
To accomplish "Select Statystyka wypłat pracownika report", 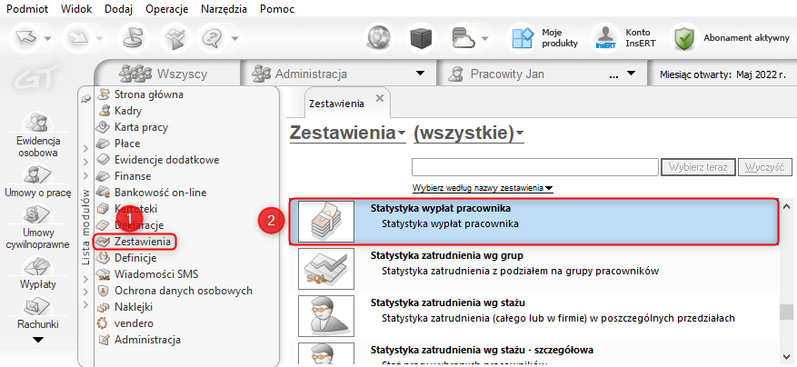I will coord(533,222).
